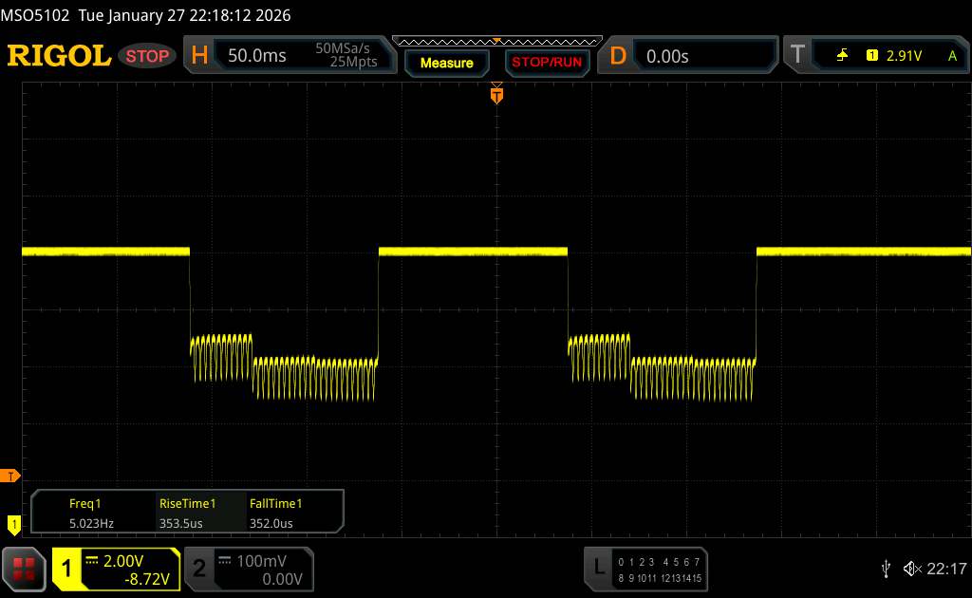Click the FallTime1 measurement readout
Image resolution: width=972 pixels, height=598 pixels.
point(276,514)
